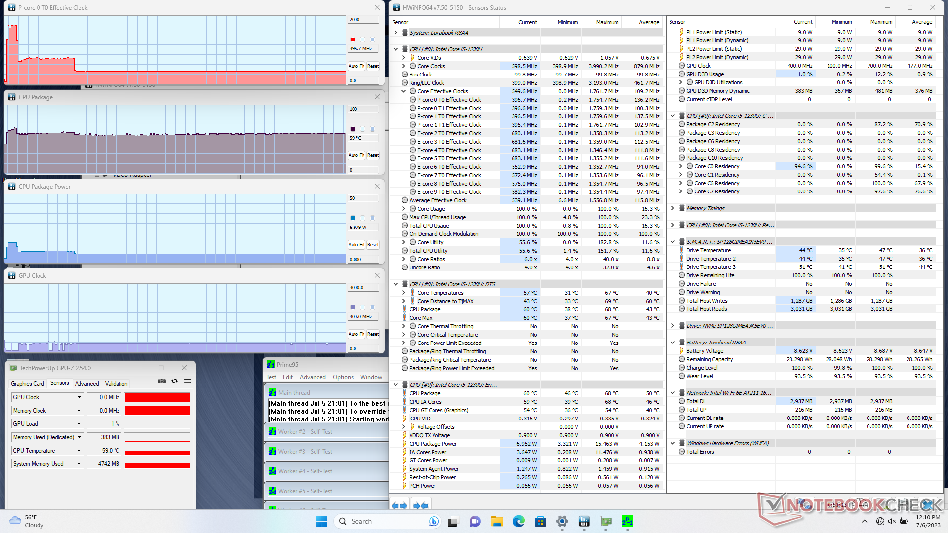Open the Prime95 Test menu
This screenshot has height=533, width=948.
point(271,377)
